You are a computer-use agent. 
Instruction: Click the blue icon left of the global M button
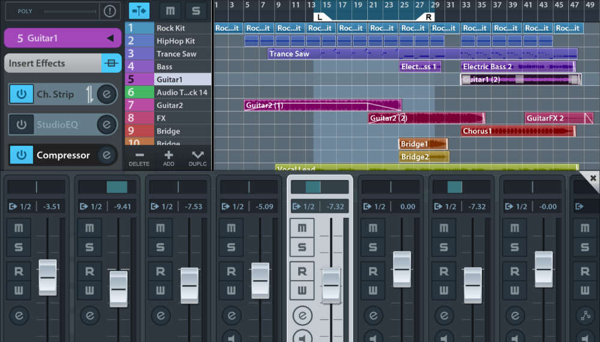pyautogui.click(x=139, y=11)
